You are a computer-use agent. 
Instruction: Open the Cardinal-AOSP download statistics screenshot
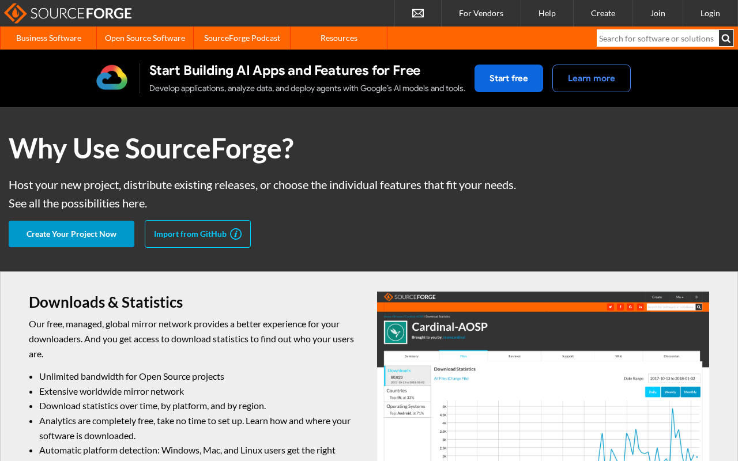pos(543,376)
